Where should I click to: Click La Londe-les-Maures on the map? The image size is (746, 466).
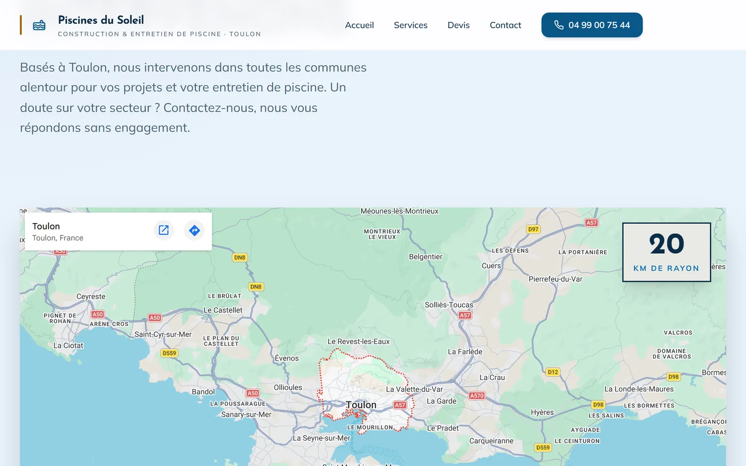(x=639, y=389)
